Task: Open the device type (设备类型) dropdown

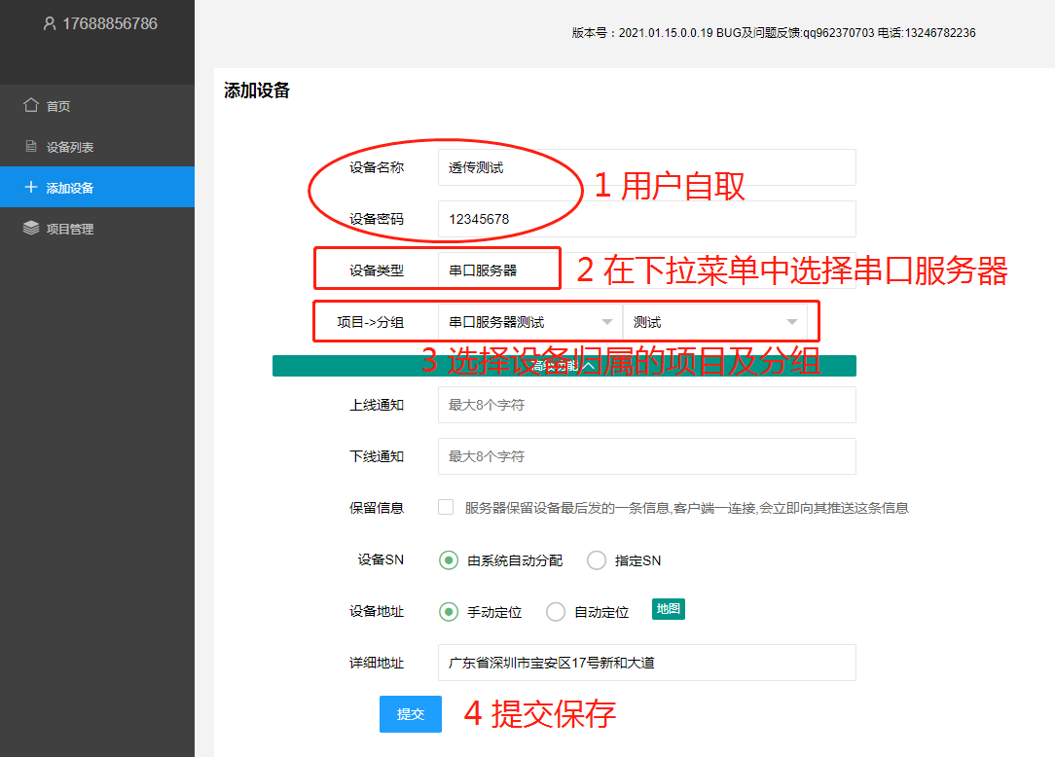Action: pos(498,270)
